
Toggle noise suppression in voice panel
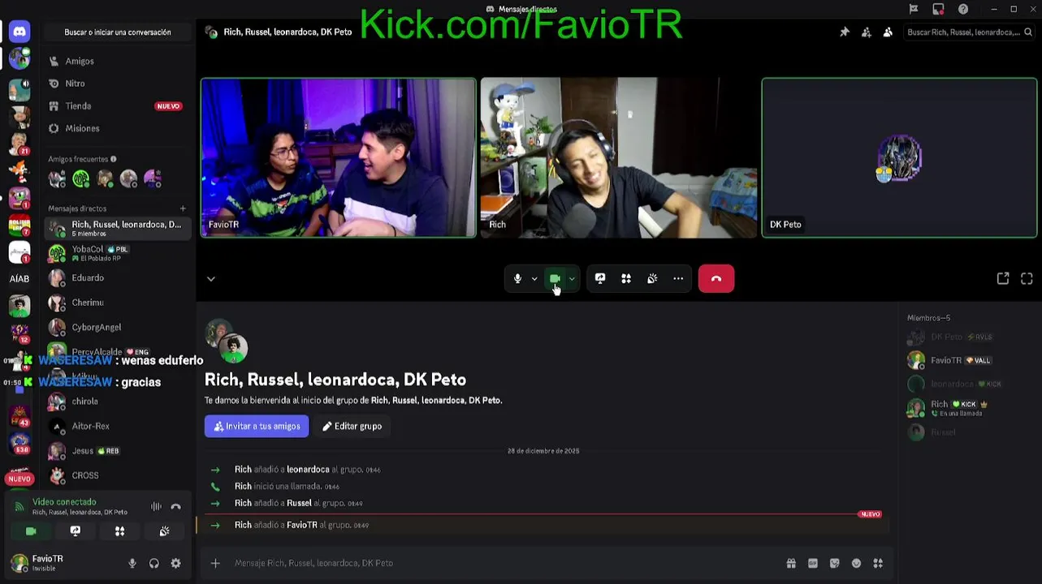point(156,507)
